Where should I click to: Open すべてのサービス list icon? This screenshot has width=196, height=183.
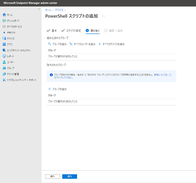[x=4, y=27]
